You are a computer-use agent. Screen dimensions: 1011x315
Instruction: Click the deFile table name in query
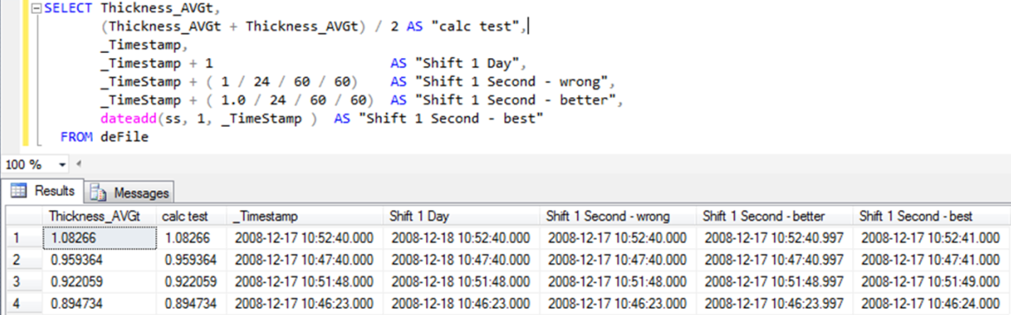click(124, 136)
